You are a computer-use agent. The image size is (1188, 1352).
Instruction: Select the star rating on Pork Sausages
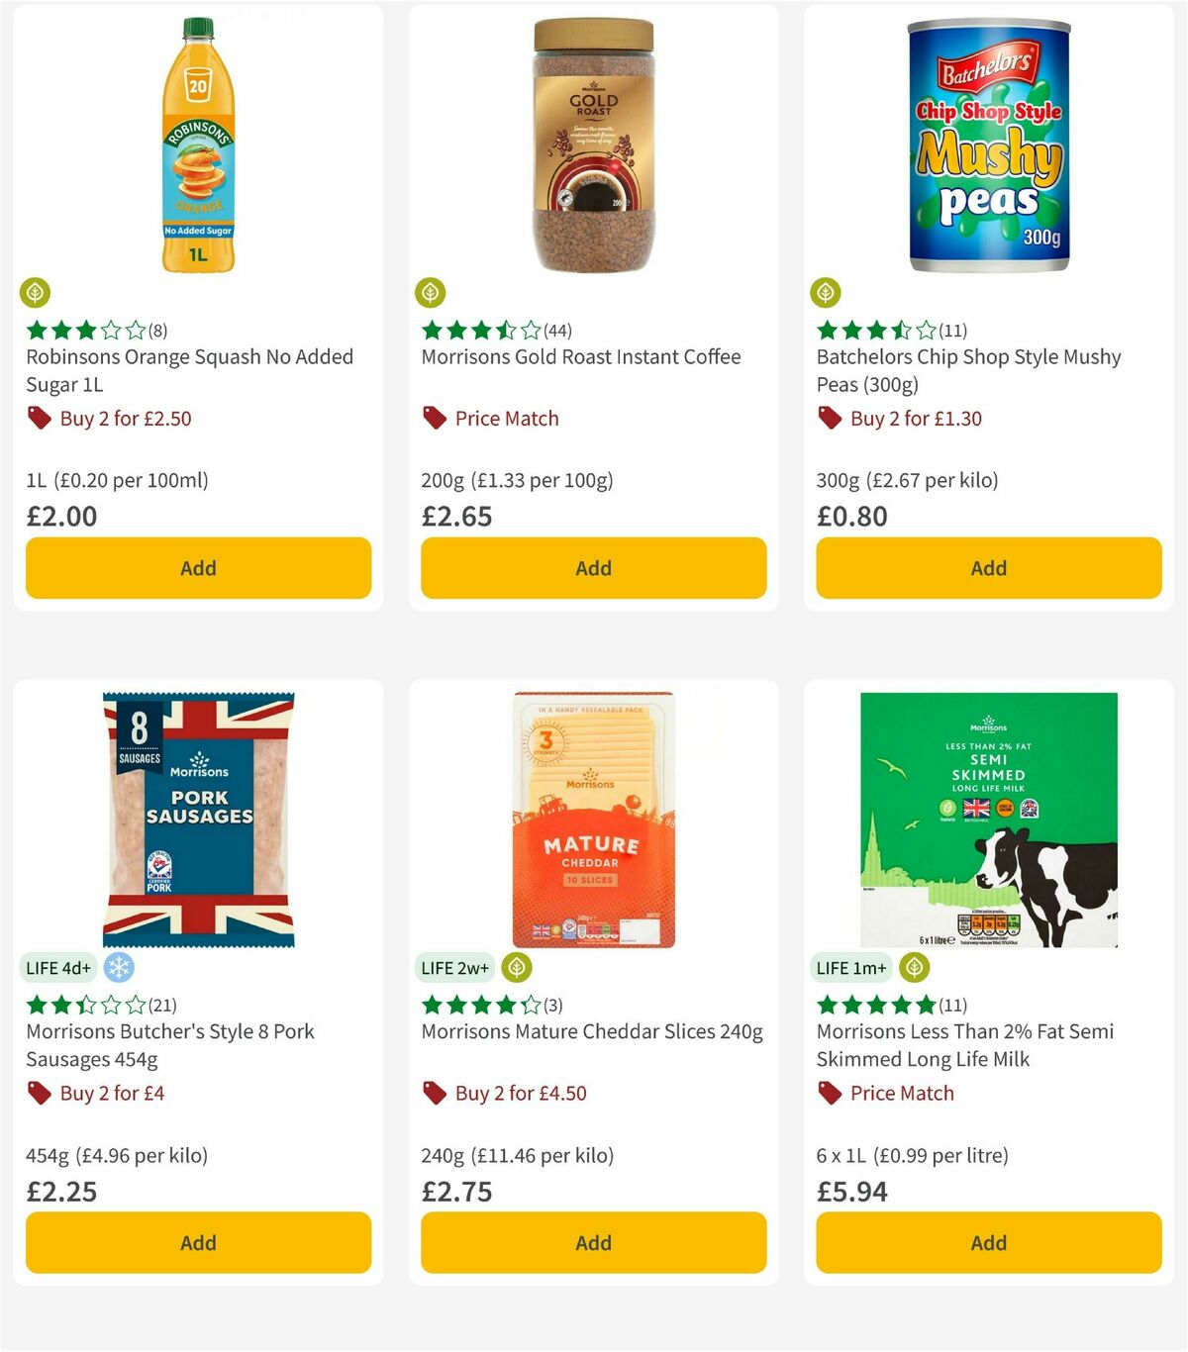(x=79, y=1004)
